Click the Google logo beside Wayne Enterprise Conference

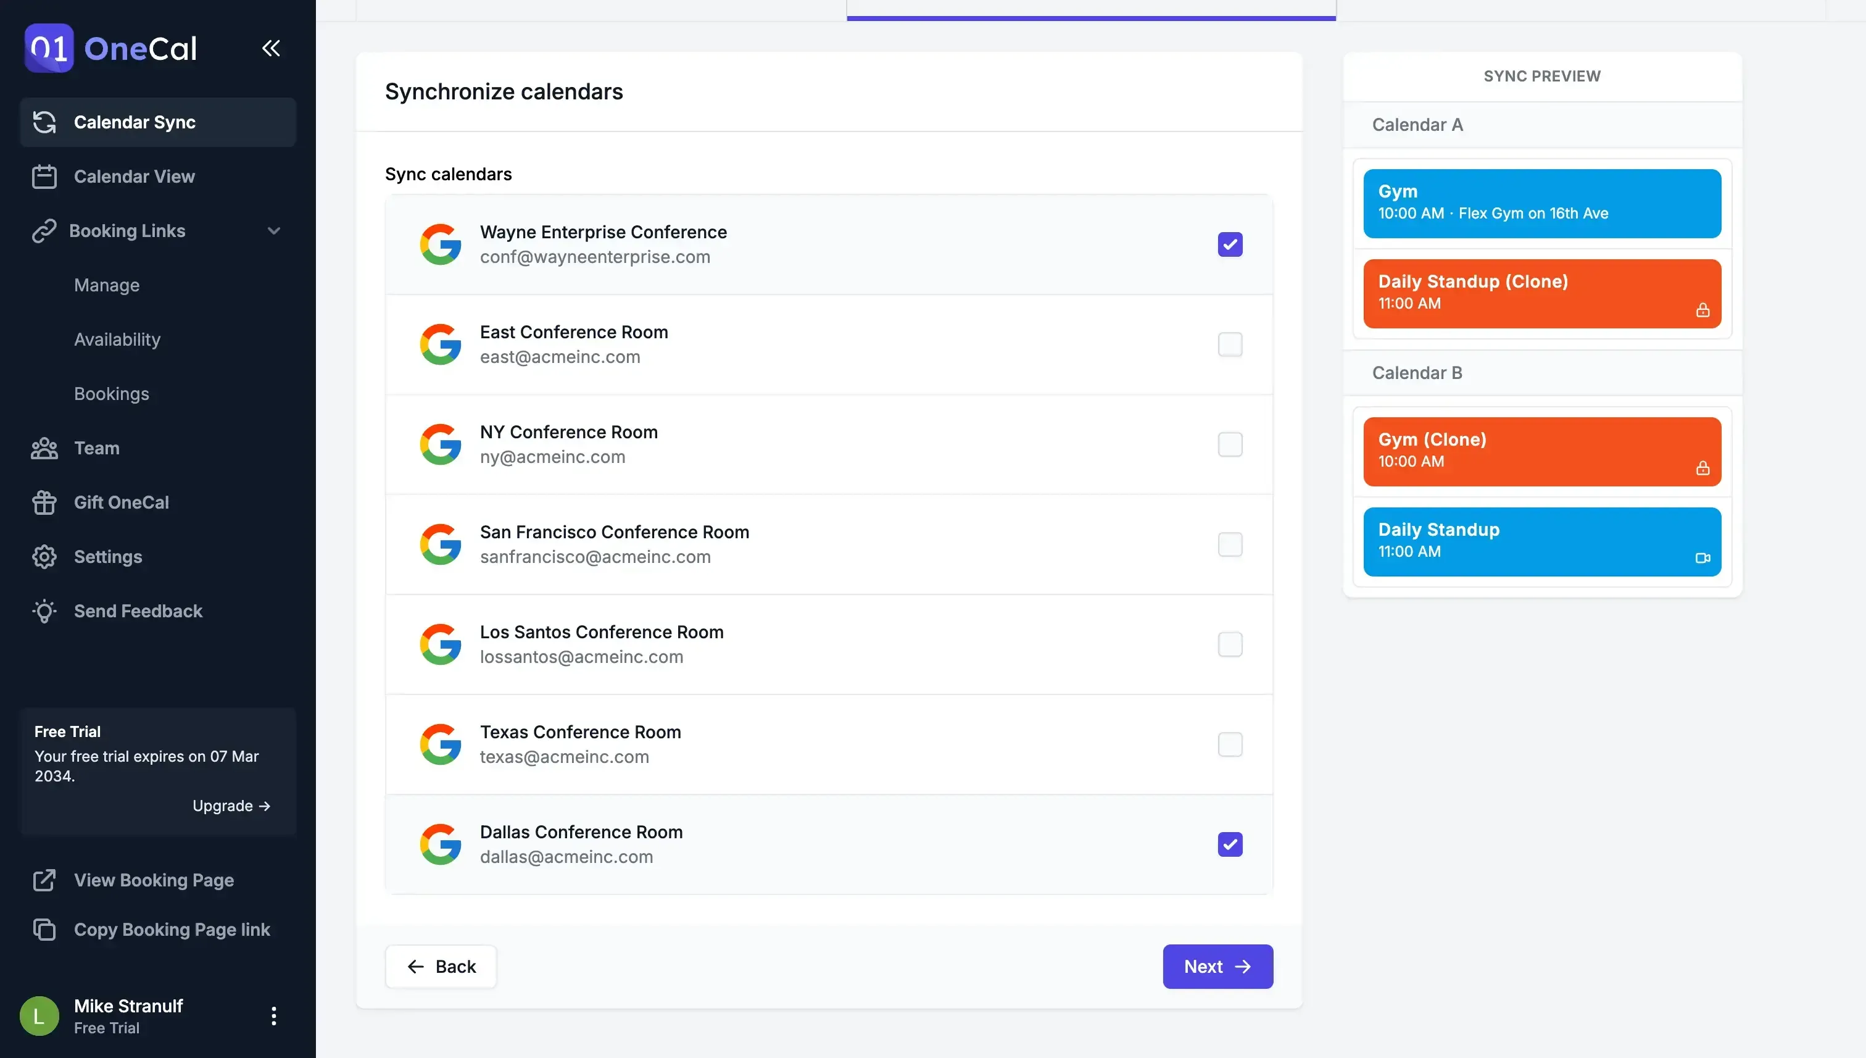[441, 244]
